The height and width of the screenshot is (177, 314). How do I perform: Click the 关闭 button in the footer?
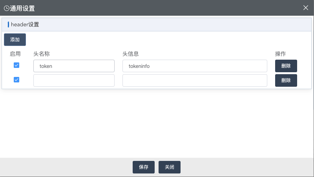click(170, 167)
